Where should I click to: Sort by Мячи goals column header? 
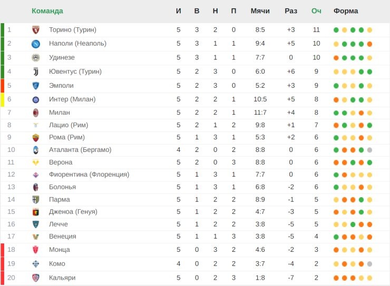tap(260, 11)
